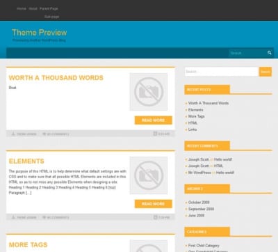
Task: Open the Sub-page menu item
Action: [x=51, y=17]
